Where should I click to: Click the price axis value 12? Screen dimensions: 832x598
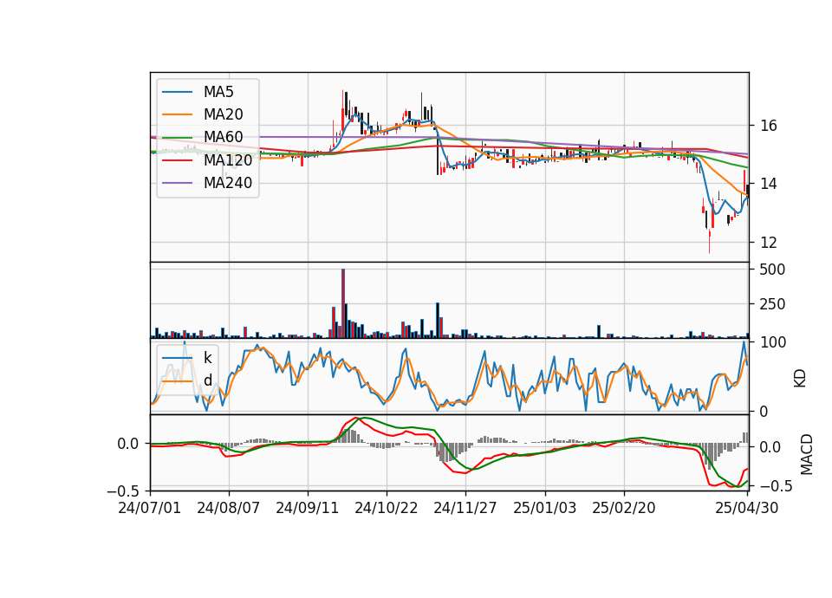[769, 243]
